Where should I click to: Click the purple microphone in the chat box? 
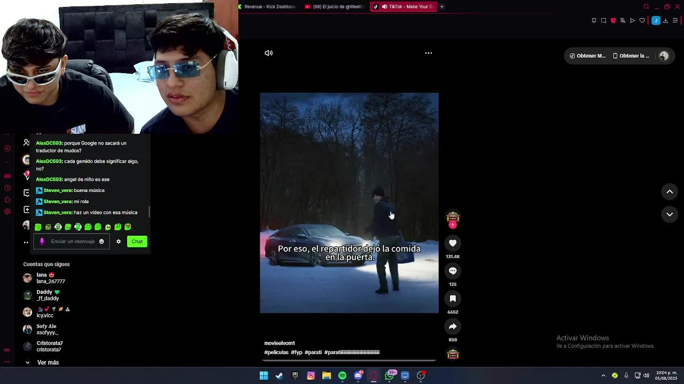pyautogui.click(x=42, y=242)
